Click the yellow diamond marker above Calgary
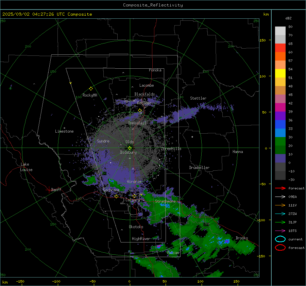The width and height of the screenshot is (306, 286). pos(134,196)
